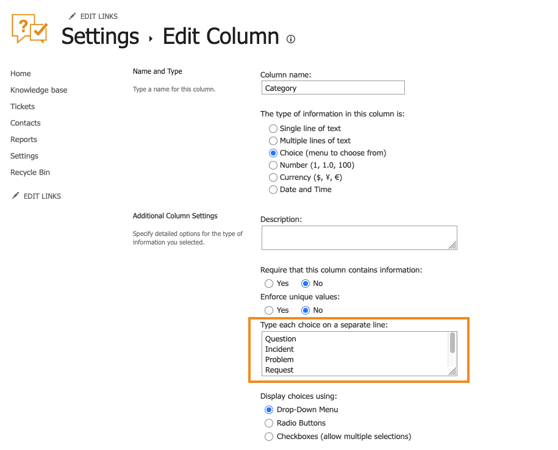Image resolution: width=558 pixels, height=450 pixels.
Task: Enable Checkboxes (allow multiple selections)
Action: click(269, 436)
